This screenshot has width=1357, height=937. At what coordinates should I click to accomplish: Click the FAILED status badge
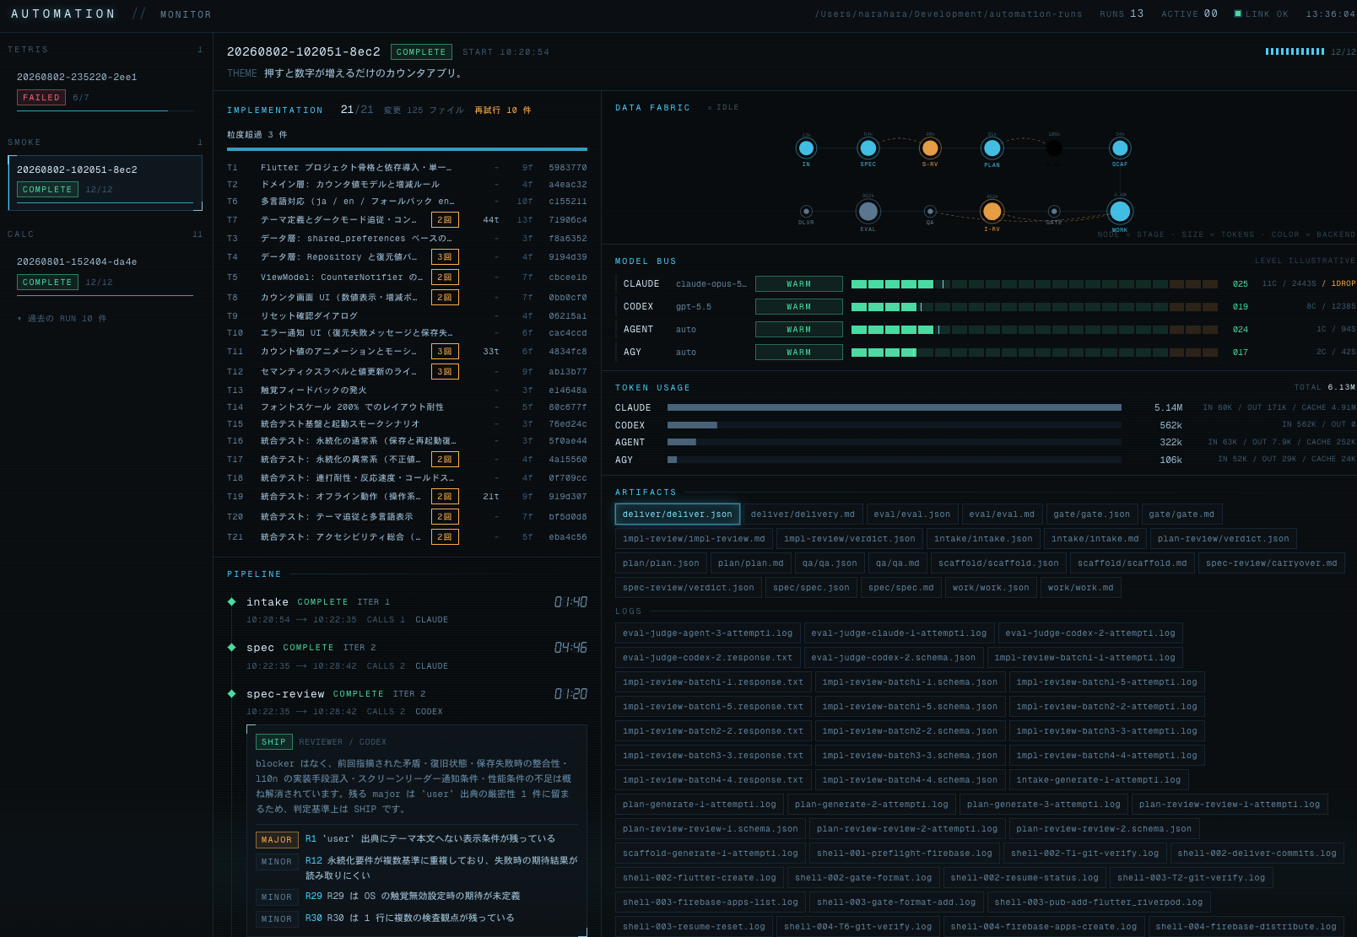tap(41, 98)
